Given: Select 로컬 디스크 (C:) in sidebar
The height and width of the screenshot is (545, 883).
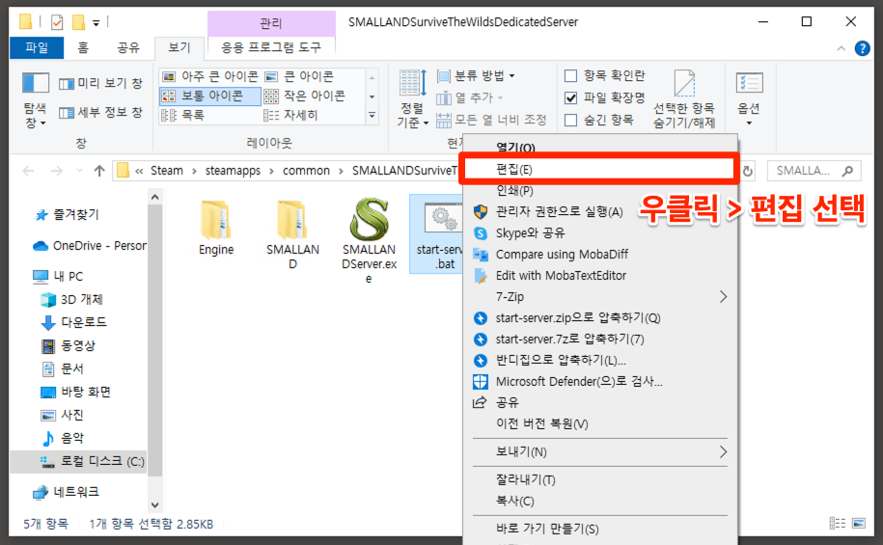Looking at the screenshot, I should (x=79, y=462).
